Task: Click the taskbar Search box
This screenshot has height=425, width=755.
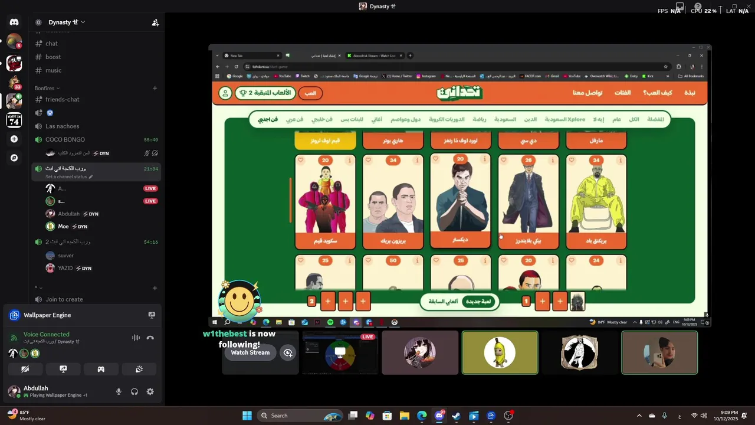Action: point(300,416)
